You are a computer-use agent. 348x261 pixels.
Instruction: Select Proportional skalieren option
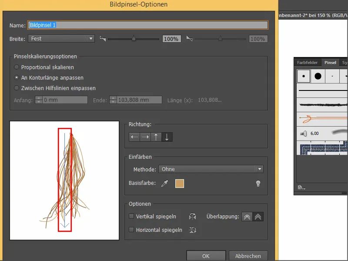[17, 67]
